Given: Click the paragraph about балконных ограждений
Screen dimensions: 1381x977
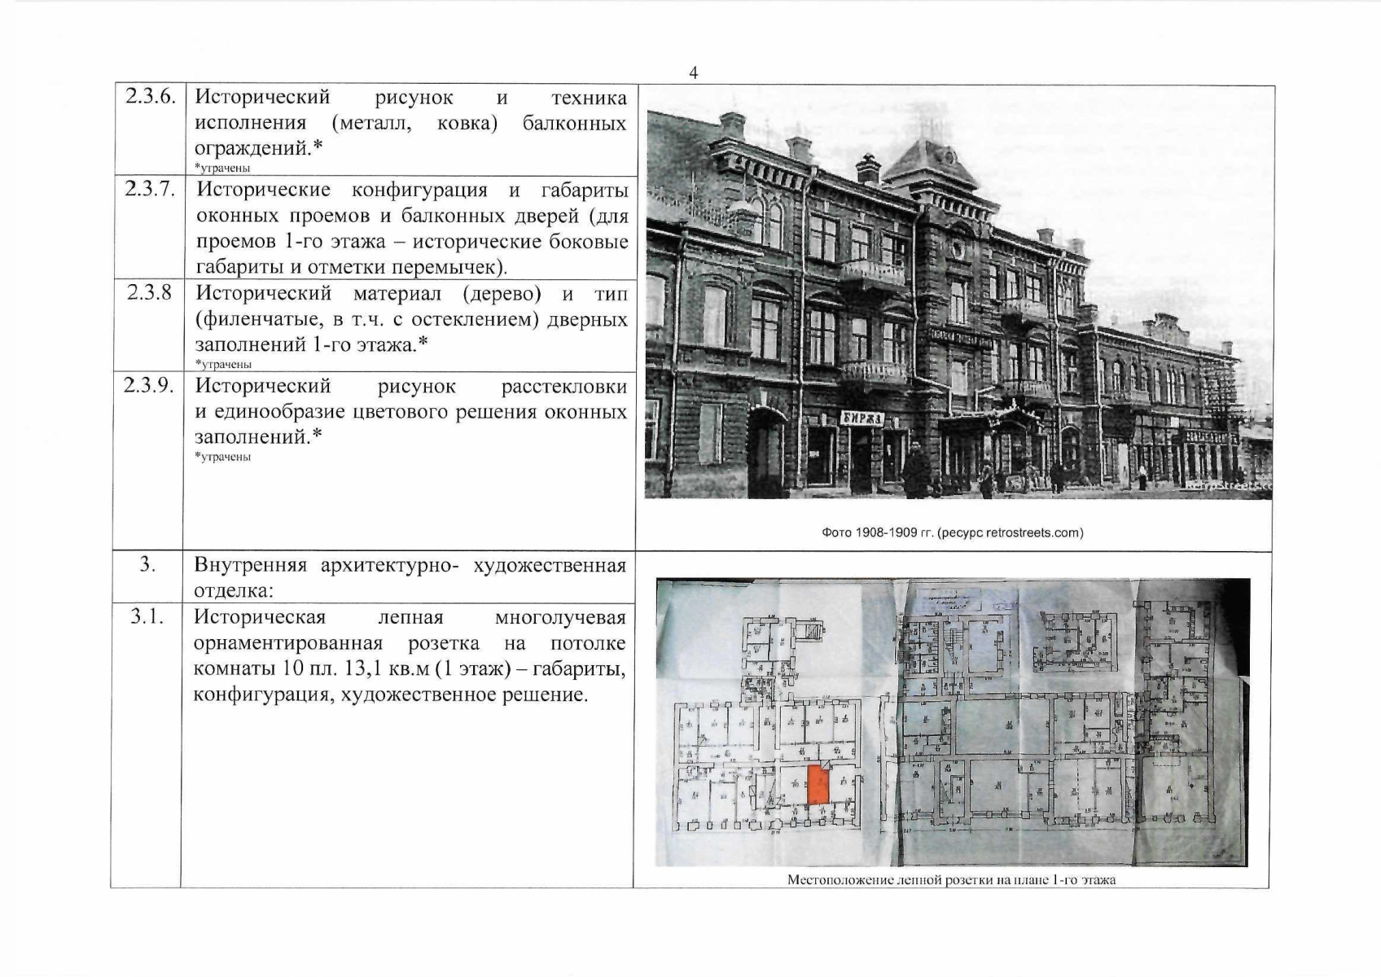Looking at the screenshot, I should click(410, 124).
